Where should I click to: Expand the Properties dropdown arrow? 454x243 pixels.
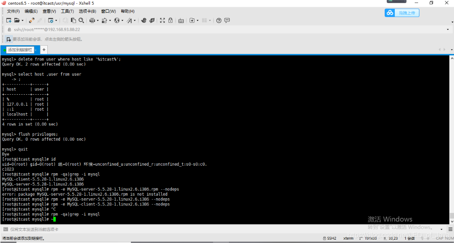(56, 21)
